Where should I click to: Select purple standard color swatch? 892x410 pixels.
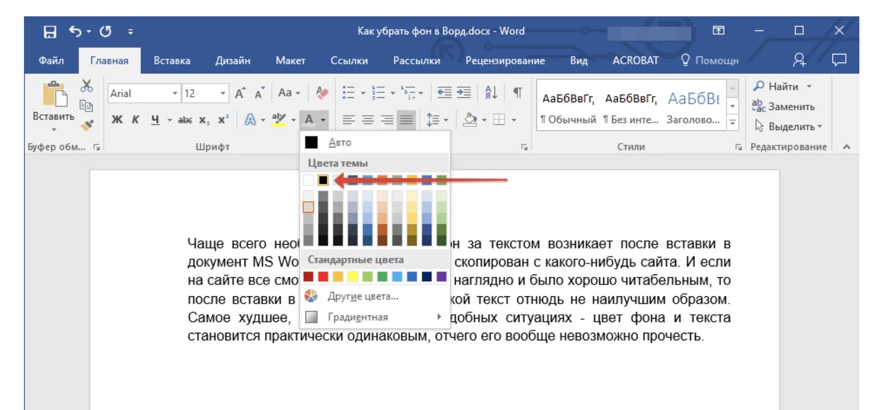point(442,277)
